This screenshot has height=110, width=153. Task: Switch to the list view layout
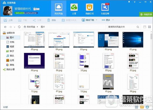tap(145, 27)
